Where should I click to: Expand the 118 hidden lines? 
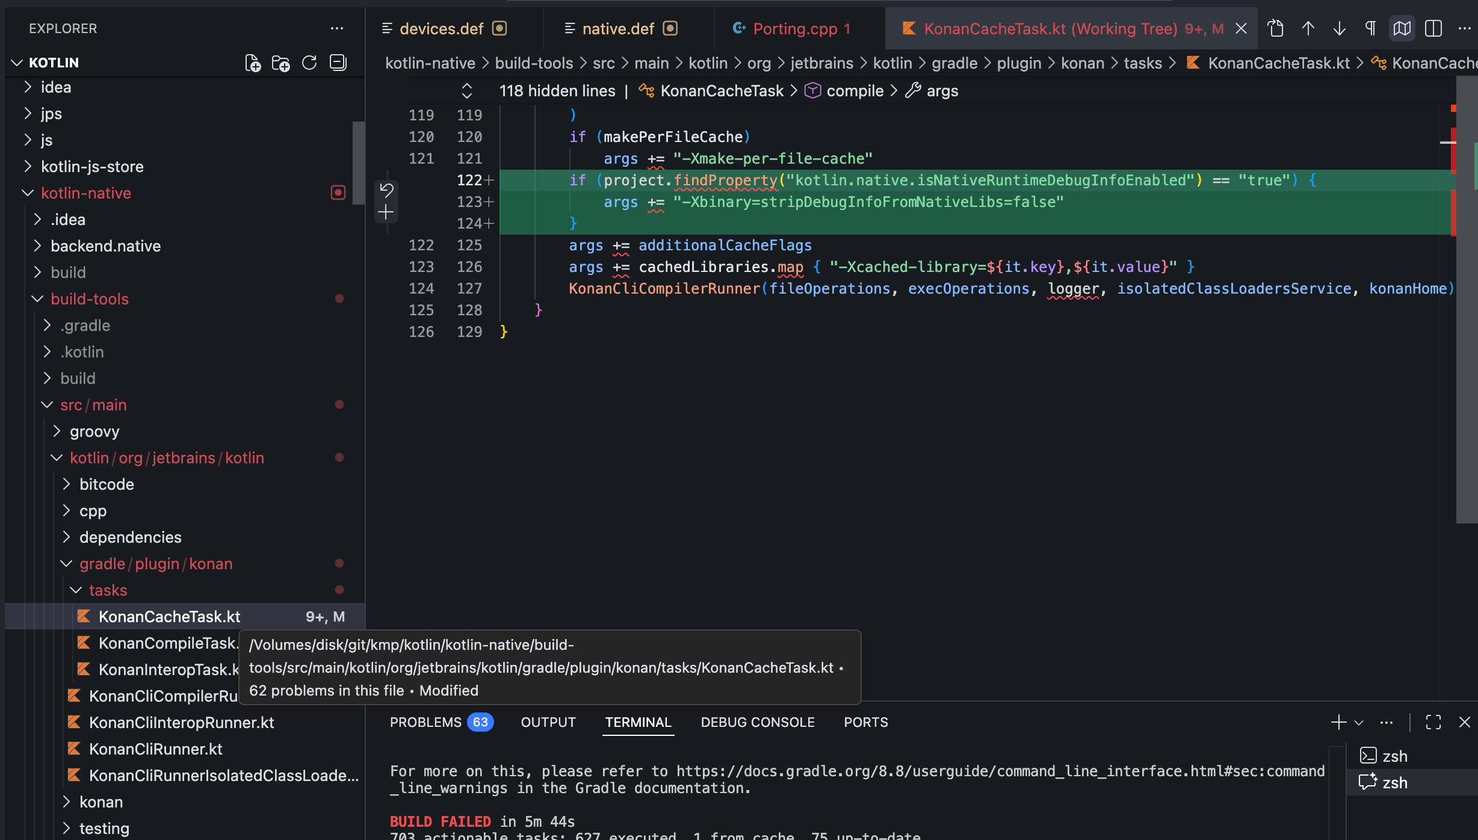click(467, 91)
